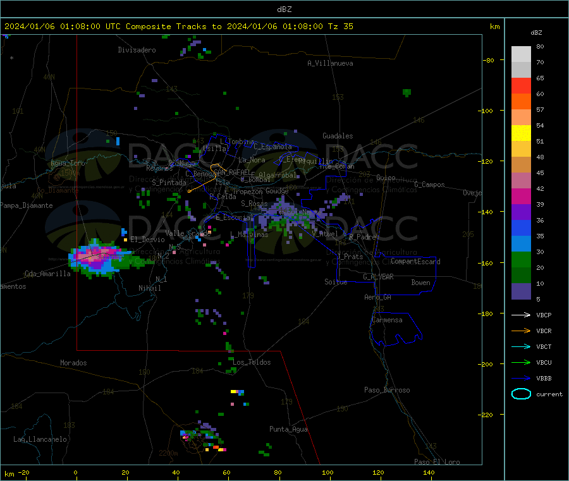Click the Carmensa map label
This screenshot has height=481, width=569.
click(x=387, y=320)
